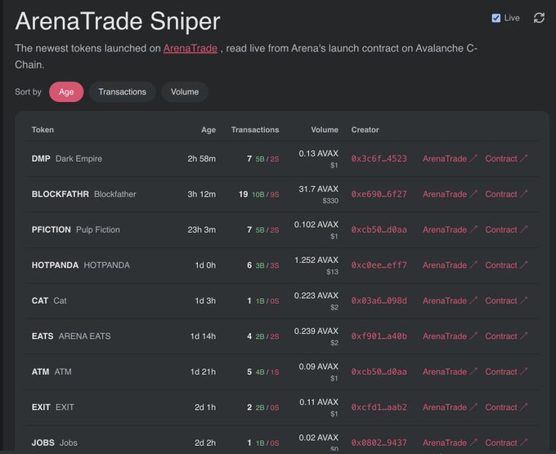This screenshot has height=454, width=556.
Task: Open creator address 0xe690…6f27
Action: click(379, 194)
